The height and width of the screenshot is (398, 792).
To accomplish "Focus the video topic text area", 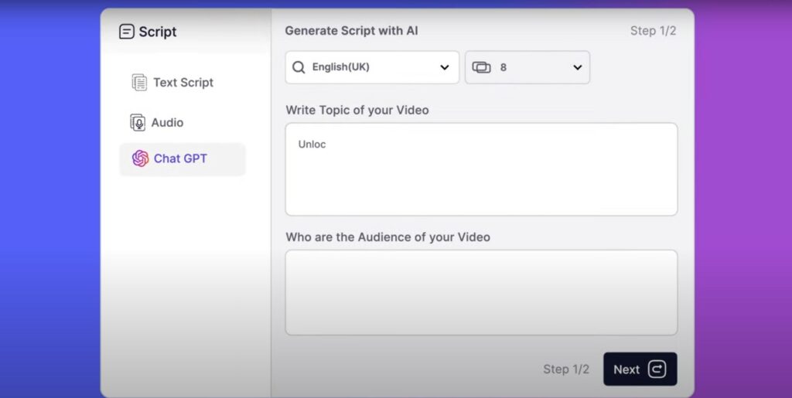I will [481, 169].
